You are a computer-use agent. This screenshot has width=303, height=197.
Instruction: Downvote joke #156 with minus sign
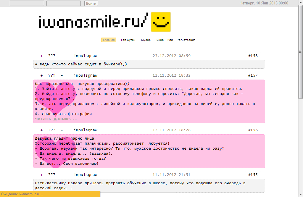click(62, 130)
